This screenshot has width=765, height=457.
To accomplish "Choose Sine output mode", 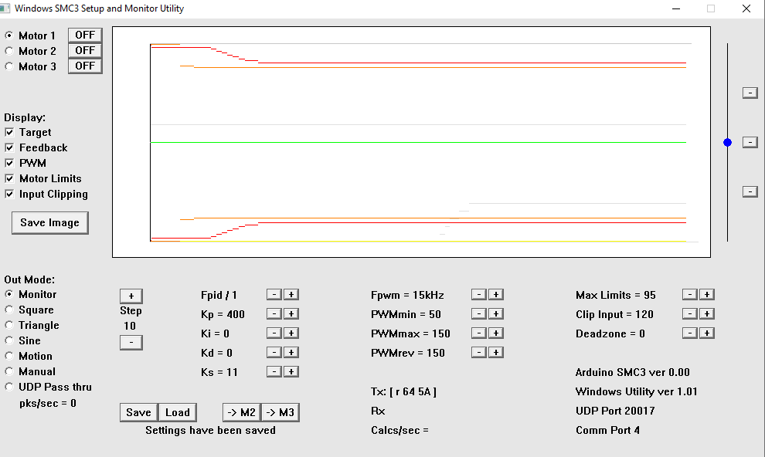I will (x=8, y=340).
